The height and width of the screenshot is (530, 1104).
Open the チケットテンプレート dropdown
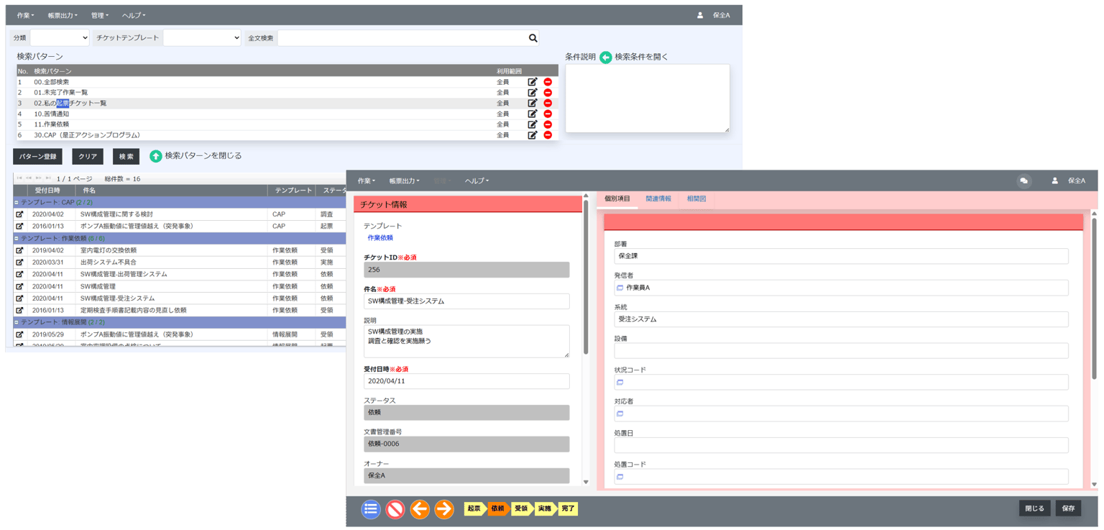[x=202, y=38]
